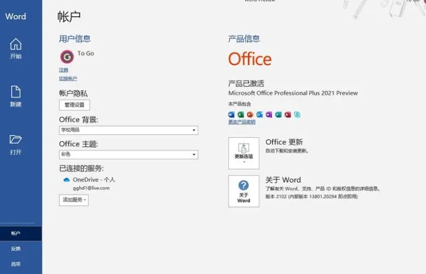Click the To Go user avatar
Image resolution: width=426 pixels, height=274 pixels.
click(x=67, y=56)
